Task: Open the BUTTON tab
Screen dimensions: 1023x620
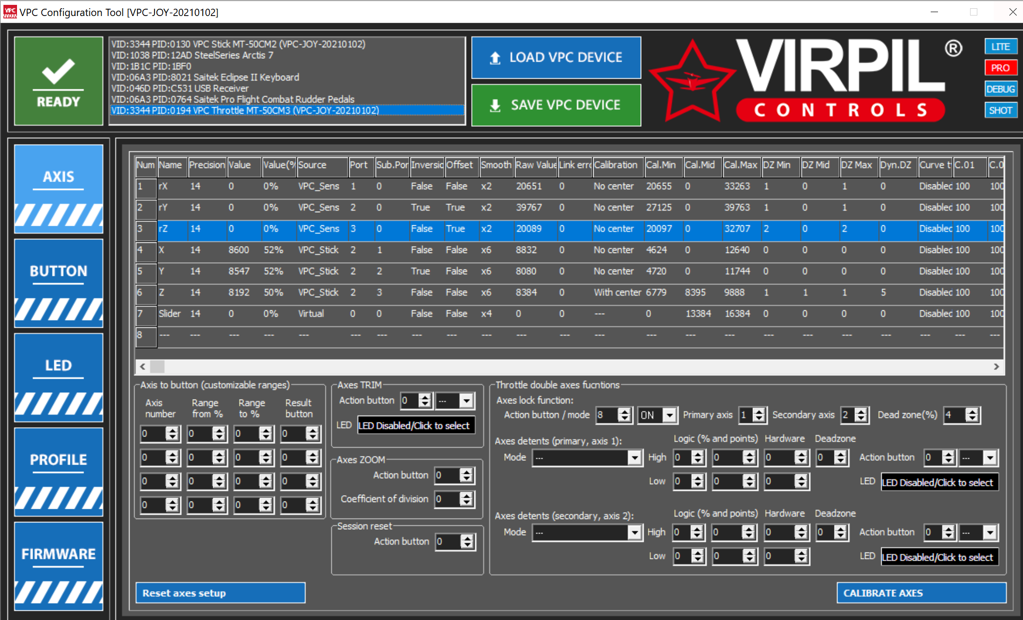Action: [58, 283]
